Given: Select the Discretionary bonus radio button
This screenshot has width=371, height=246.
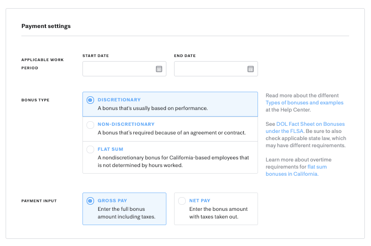Looking at the screenshot, I should pyautogui.click(x=90, y=100).
